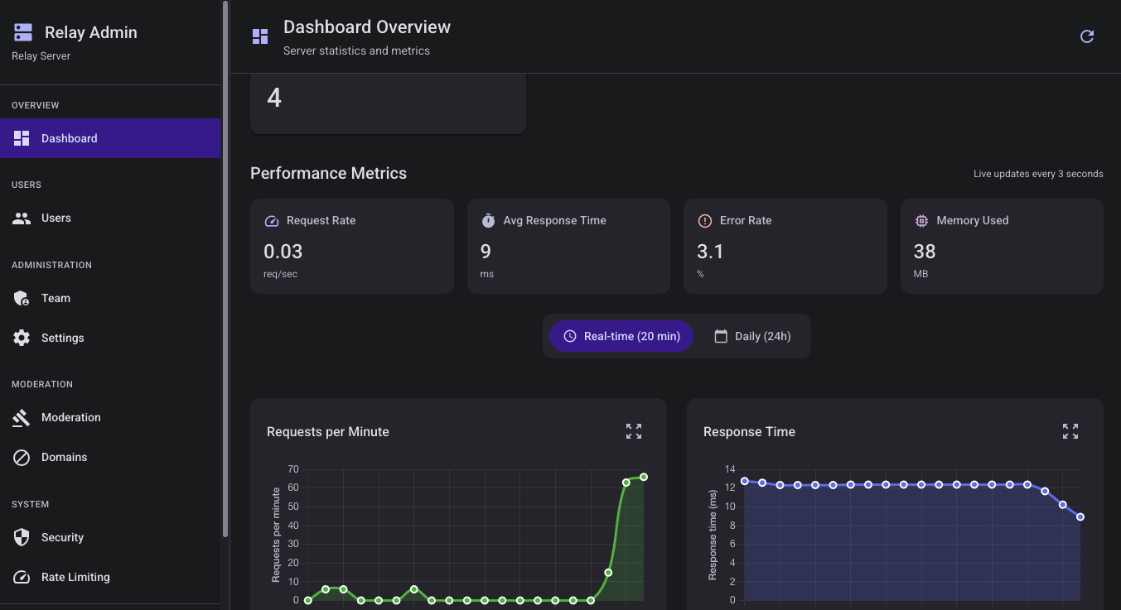Click the last data point on Requests chart
Viewport: 1121px width, 610px height.
click(644, 477)
